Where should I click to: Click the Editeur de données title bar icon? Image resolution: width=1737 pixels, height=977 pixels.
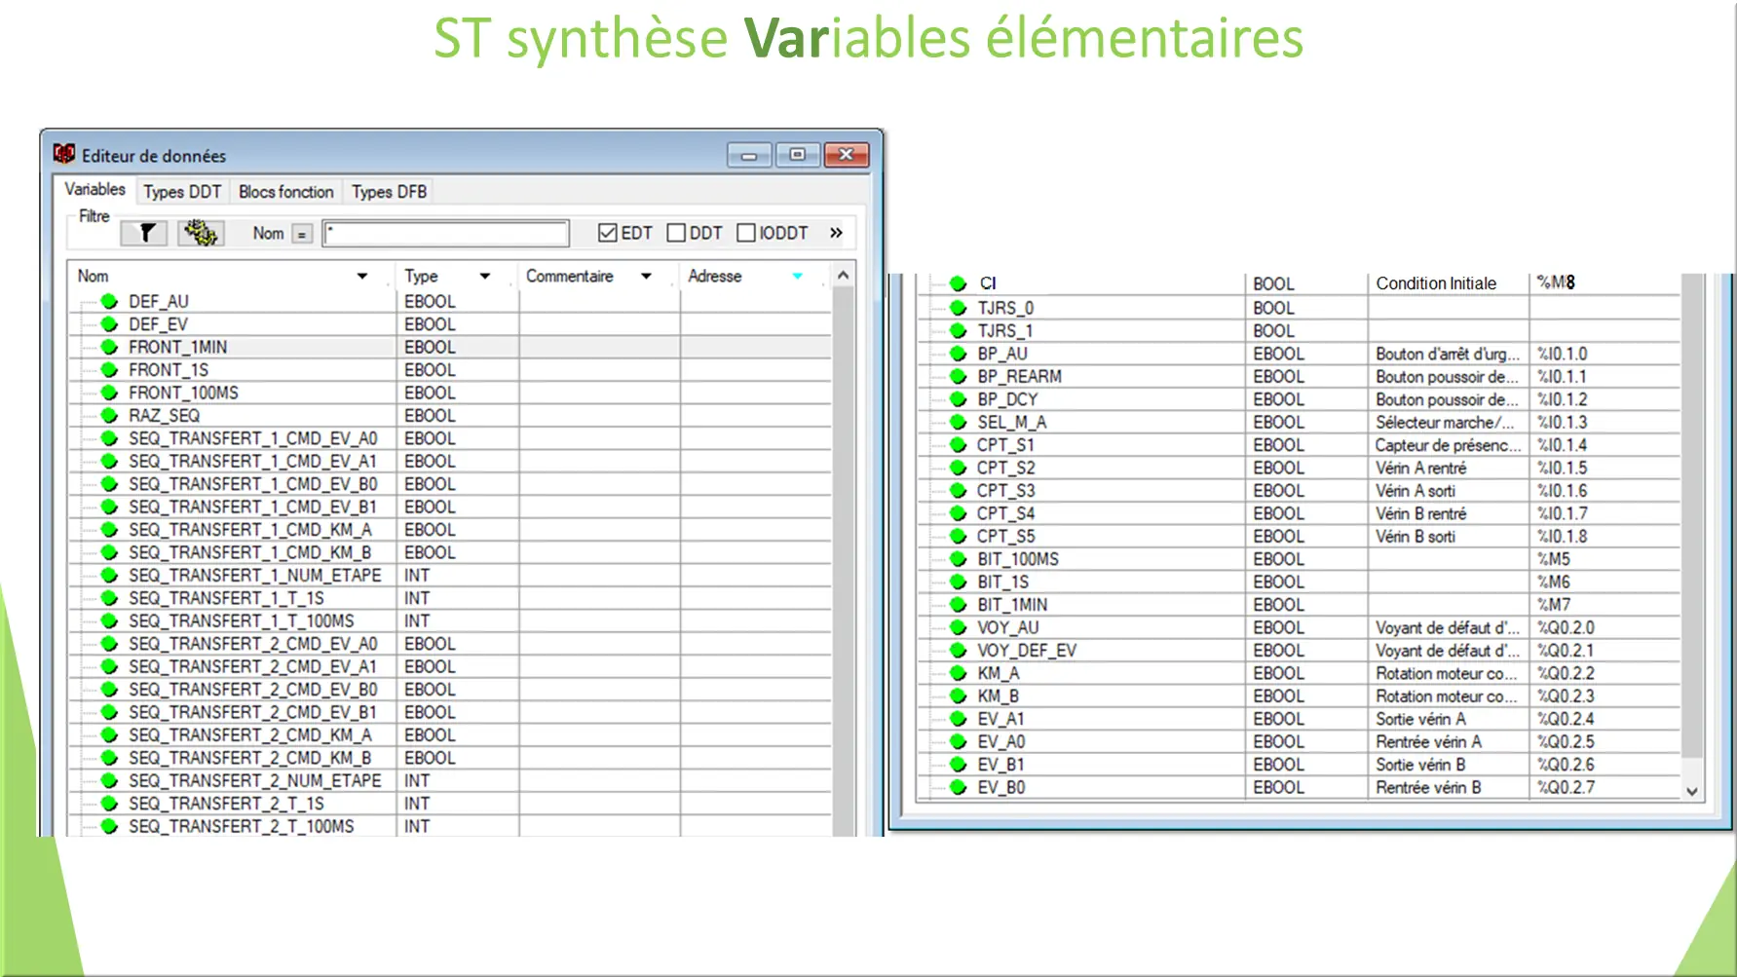coord(64,154)
